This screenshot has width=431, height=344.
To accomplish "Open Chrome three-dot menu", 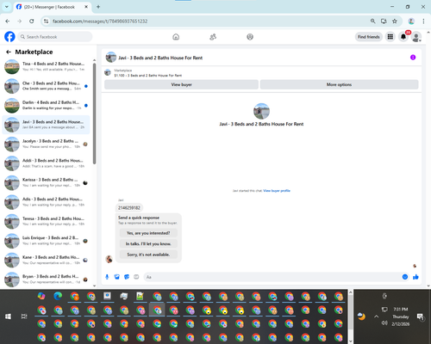I will [423, 21].
